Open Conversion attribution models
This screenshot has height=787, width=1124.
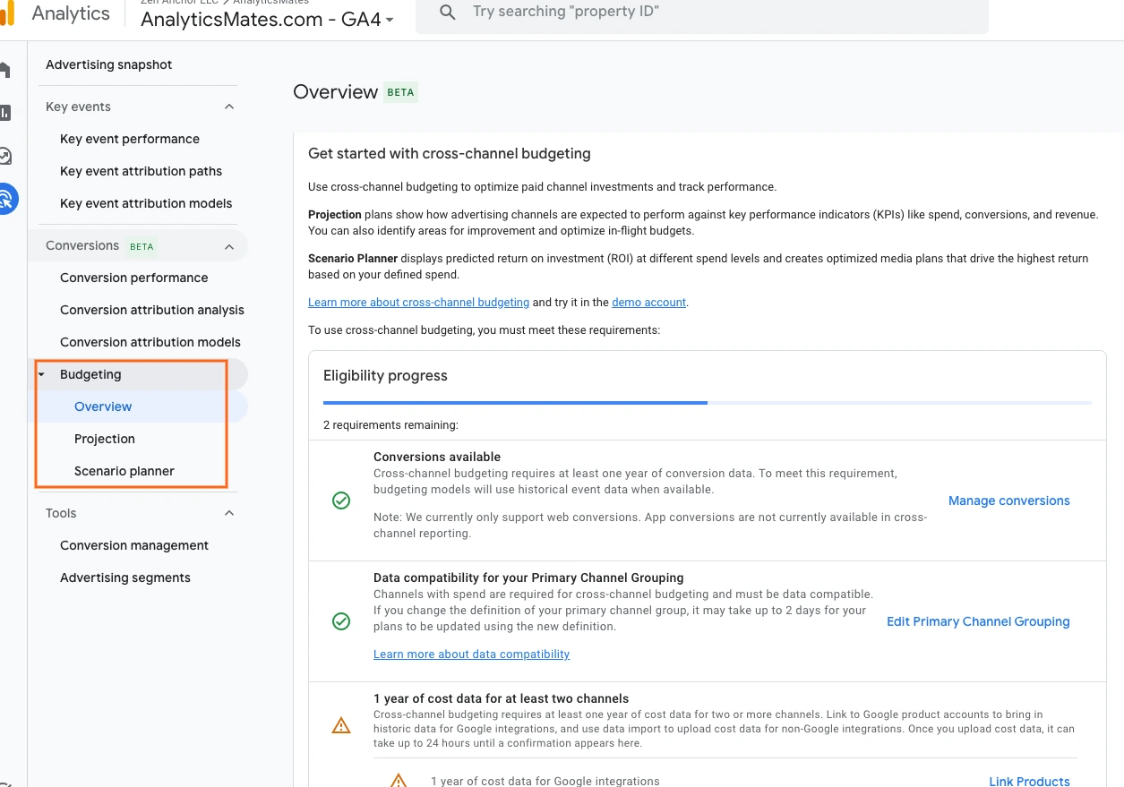(x=150, y=342)
